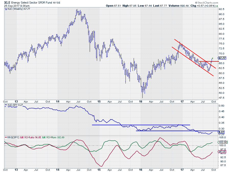Click the Chg +0.57 (+0.85%) value
The image size is (230, 172).
pos(203,6)
